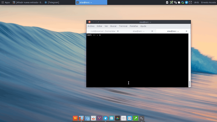Click the terminal scrollbar handle

click(x=189, y=84)
